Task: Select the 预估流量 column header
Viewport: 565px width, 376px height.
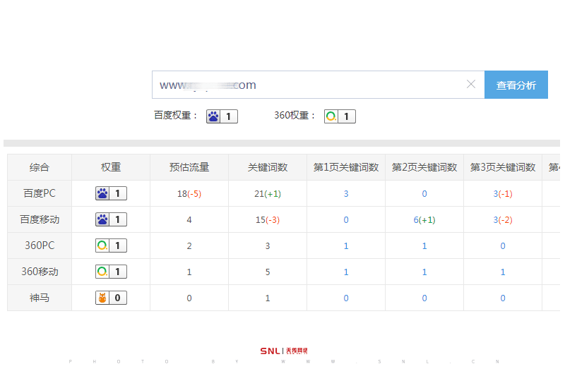Action: click(189, 167)
